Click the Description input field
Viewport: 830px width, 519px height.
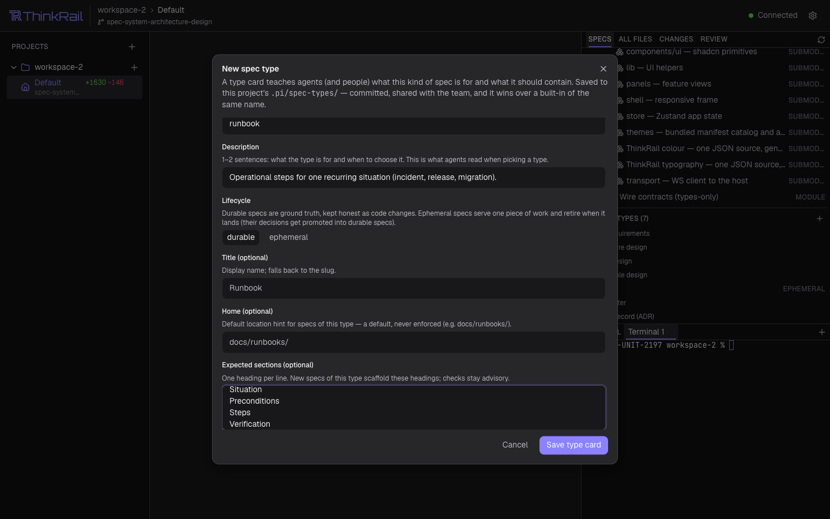[414, 178]
